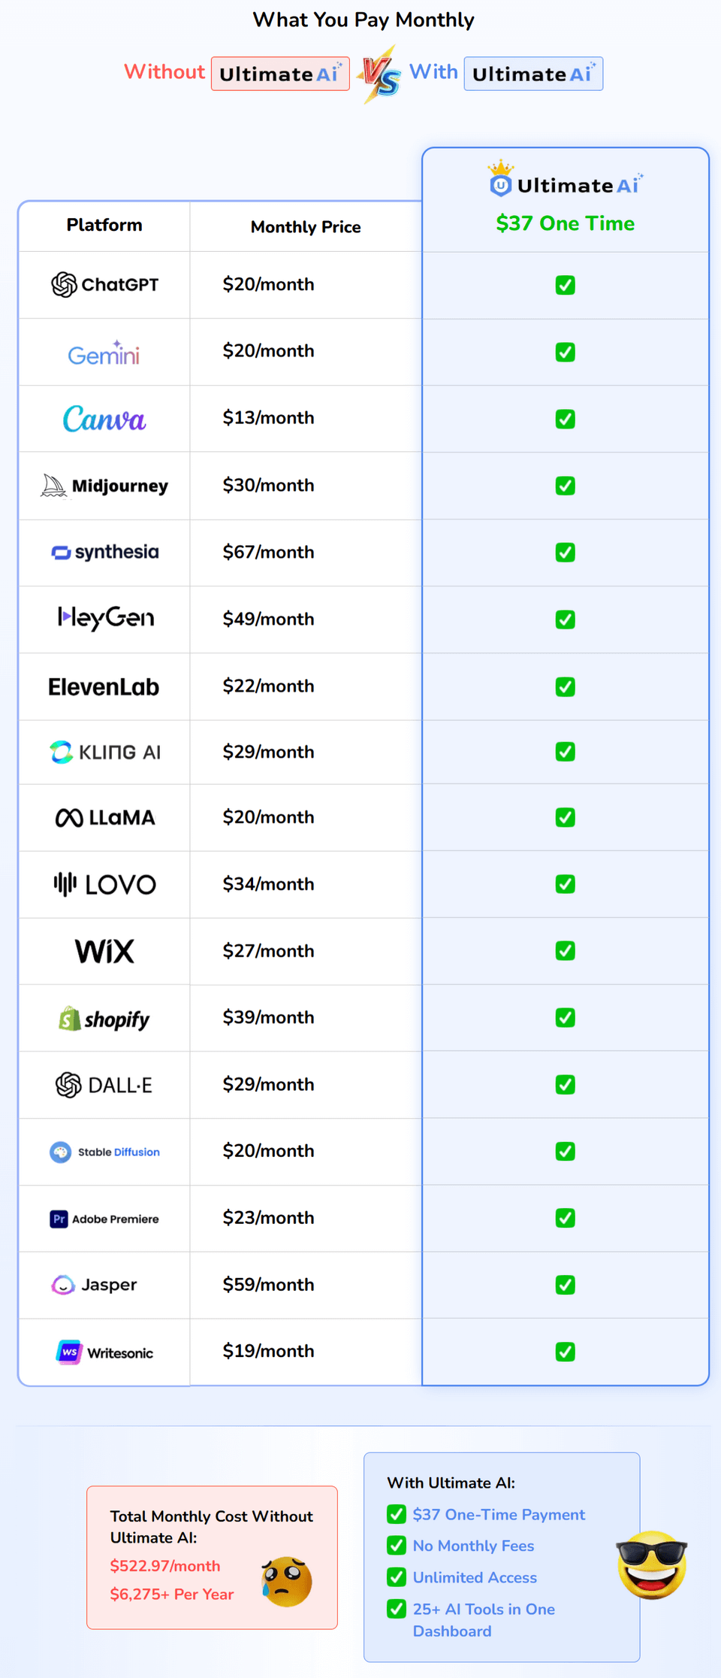Click the Writesonic WS icon
721x1678 pixels.
click(x=69, y=1352)
